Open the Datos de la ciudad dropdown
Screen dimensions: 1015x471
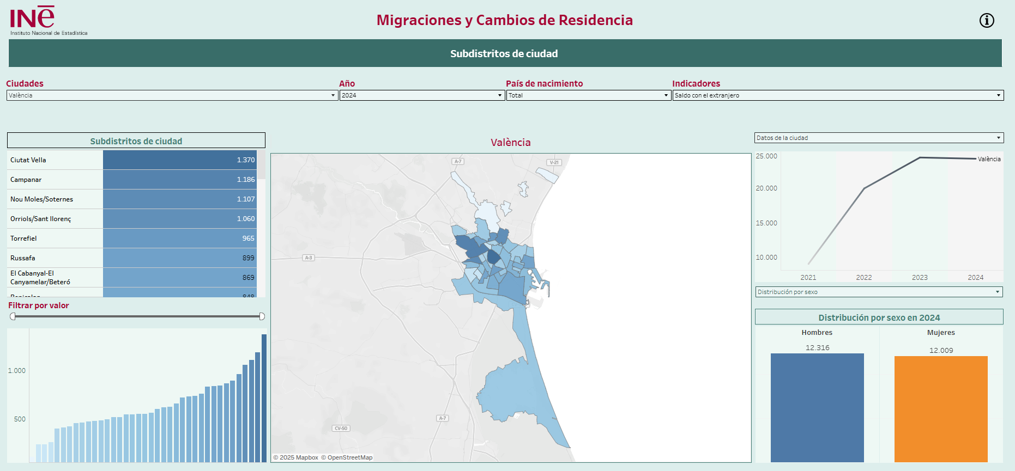(x=878, y=138)
